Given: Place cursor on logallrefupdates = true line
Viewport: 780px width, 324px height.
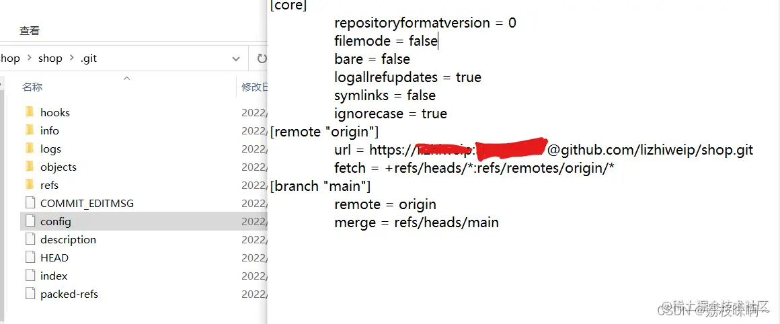Looking at the screenshot, I should click(408, 77).
